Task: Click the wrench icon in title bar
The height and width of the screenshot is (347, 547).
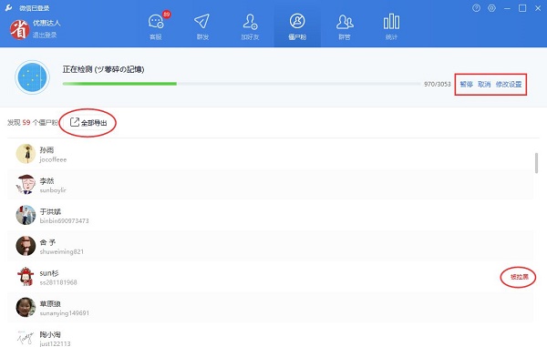Action: pyautogui.click(x=8, y=7)
